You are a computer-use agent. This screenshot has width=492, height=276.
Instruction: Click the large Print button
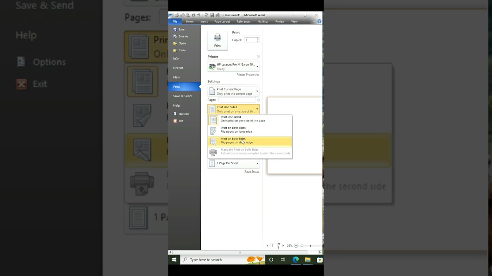point(218,40)
